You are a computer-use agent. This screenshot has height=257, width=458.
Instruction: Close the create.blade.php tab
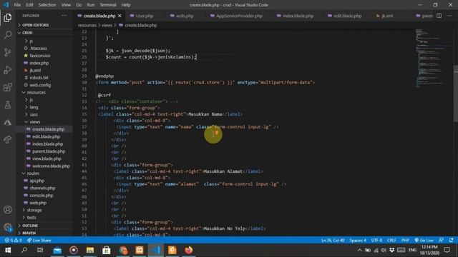click(x=120, y=16)
